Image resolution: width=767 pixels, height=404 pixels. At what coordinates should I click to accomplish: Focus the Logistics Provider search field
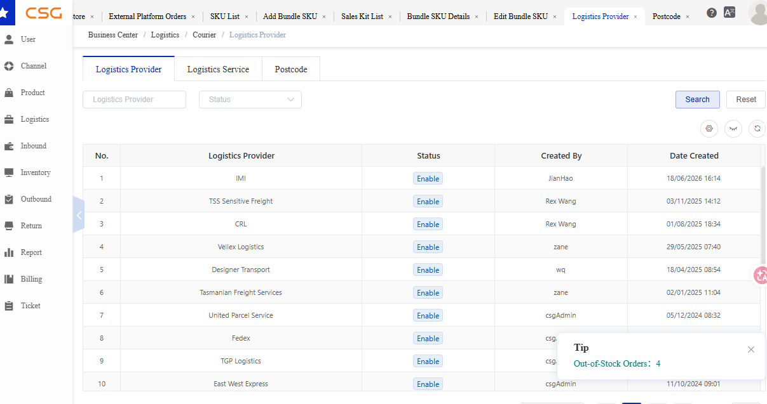click(x=134, y=100)
